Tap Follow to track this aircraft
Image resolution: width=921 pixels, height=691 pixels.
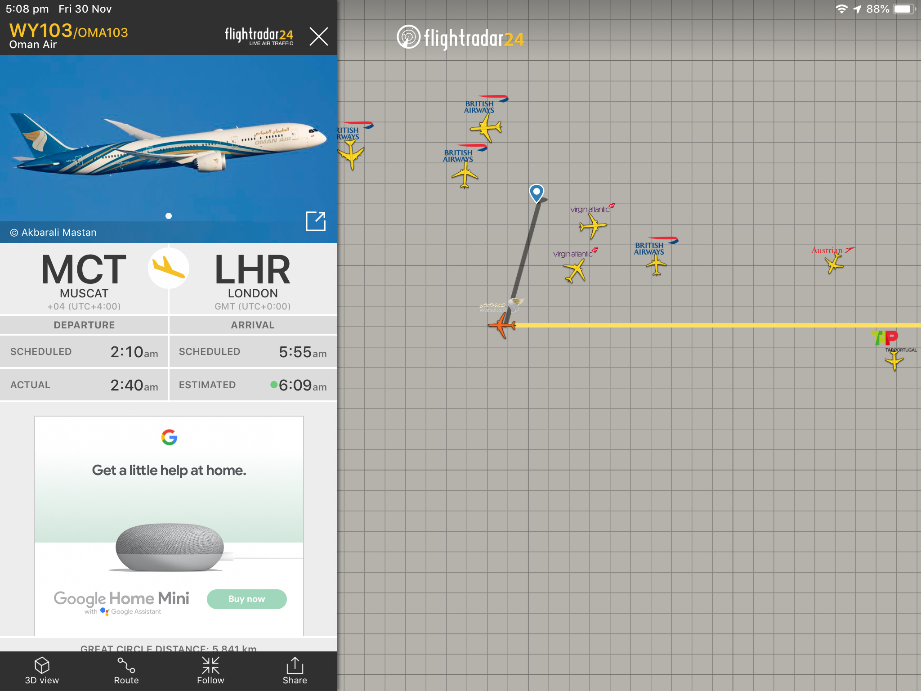(x=210, y=670)
